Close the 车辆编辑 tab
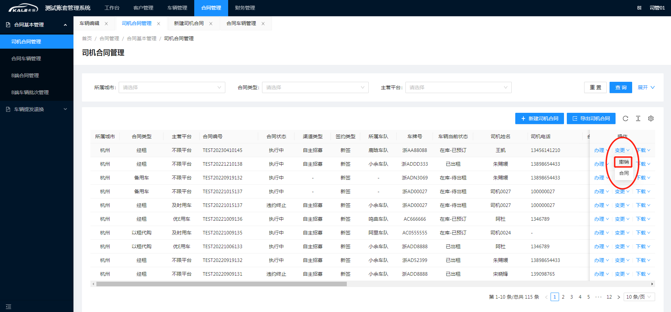Viewport: 671px width, 312px height. pyautogui.click(x=106, y=24)
